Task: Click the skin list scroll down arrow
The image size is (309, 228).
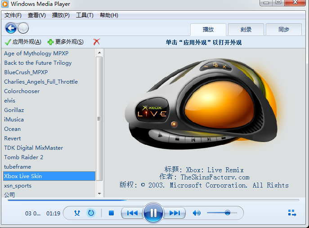Action: 99,194
